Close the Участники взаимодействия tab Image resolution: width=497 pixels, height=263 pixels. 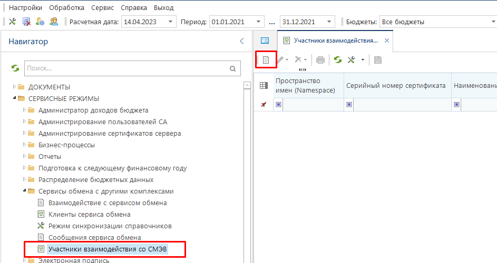pos(387,41)
